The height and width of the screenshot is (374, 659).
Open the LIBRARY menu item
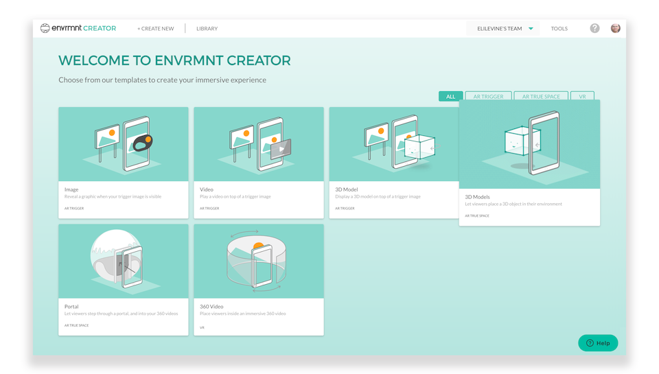pyautogui.click(x=207, y=29)
